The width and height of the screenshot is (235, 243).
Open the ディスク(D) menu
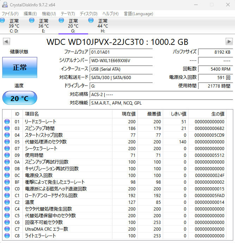[x=88, y=14]
